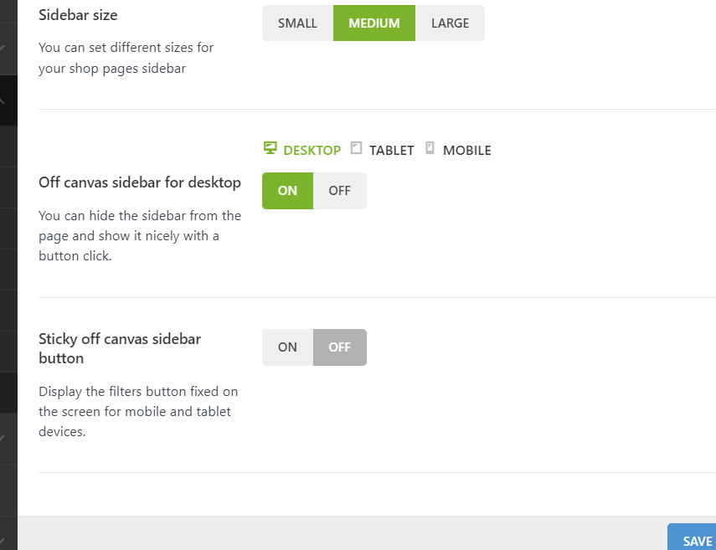Switch to the DESKTOP device tab
The width and height of the screenshot is (716, 550).
[312, 151]
